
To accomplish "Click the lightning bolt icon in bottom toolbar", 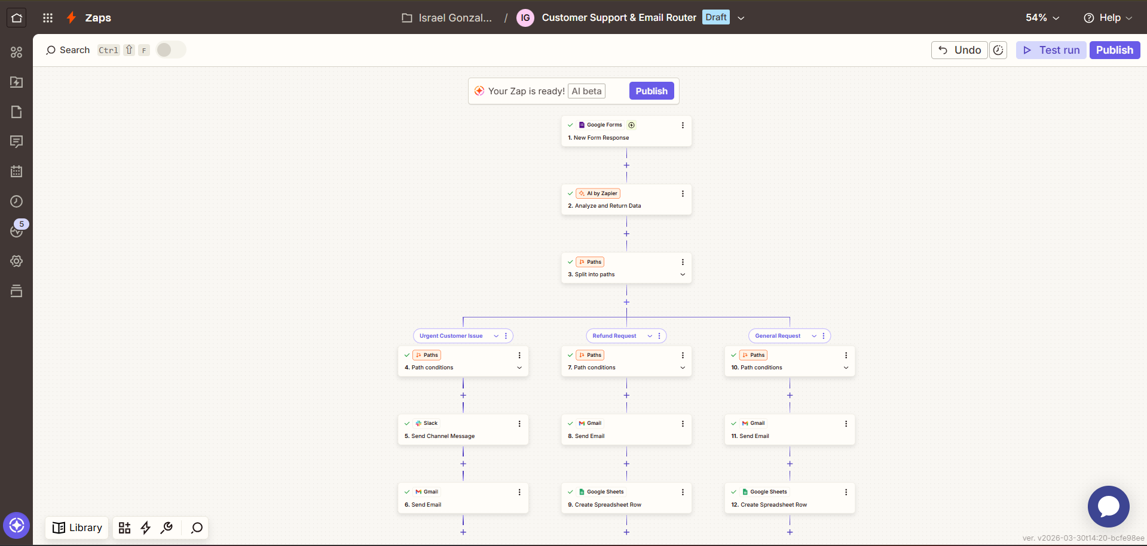I will click(x=145, y=528).
